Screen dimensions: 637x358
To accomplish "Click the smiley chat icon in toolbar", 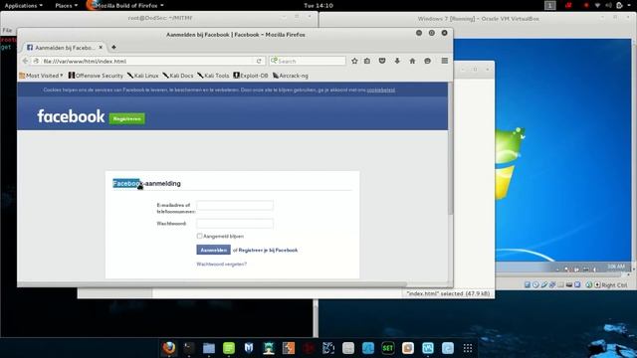I will 427,61.
